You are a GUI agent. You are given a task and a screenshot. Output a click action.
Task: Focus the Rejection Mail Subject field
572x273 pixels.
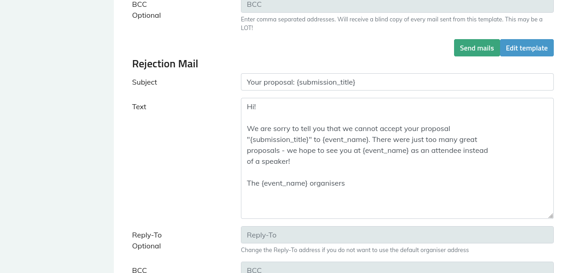(x=397, y=82)
